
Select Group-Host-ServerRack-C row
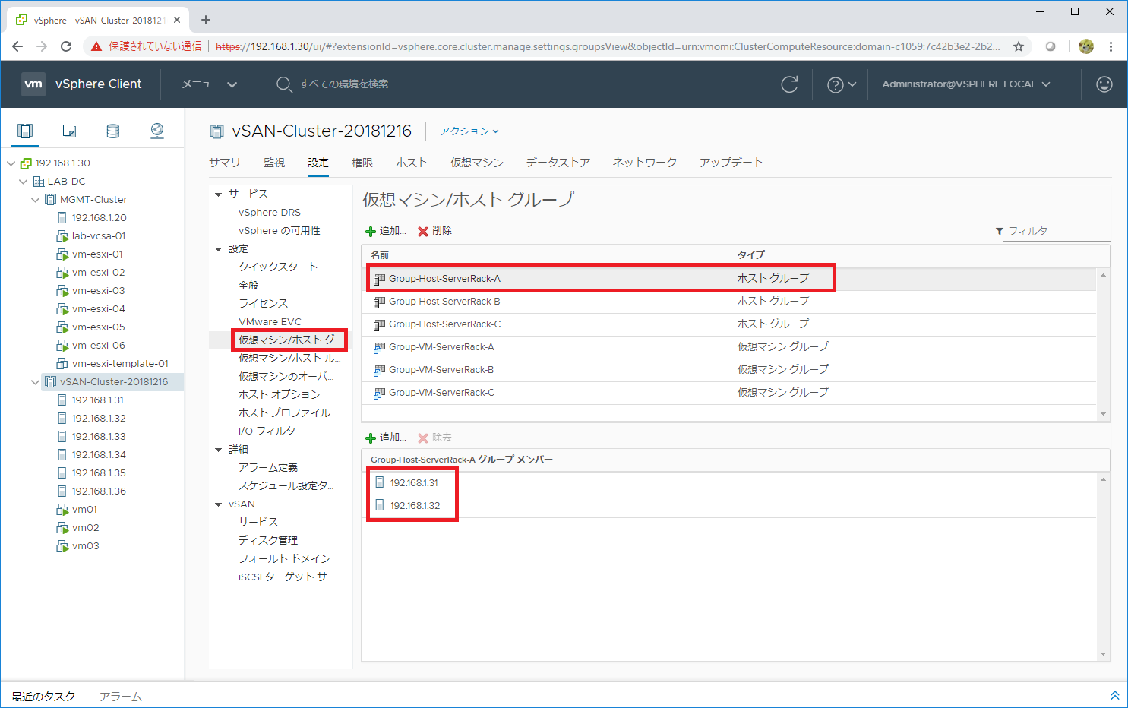(x=729, y=324)
